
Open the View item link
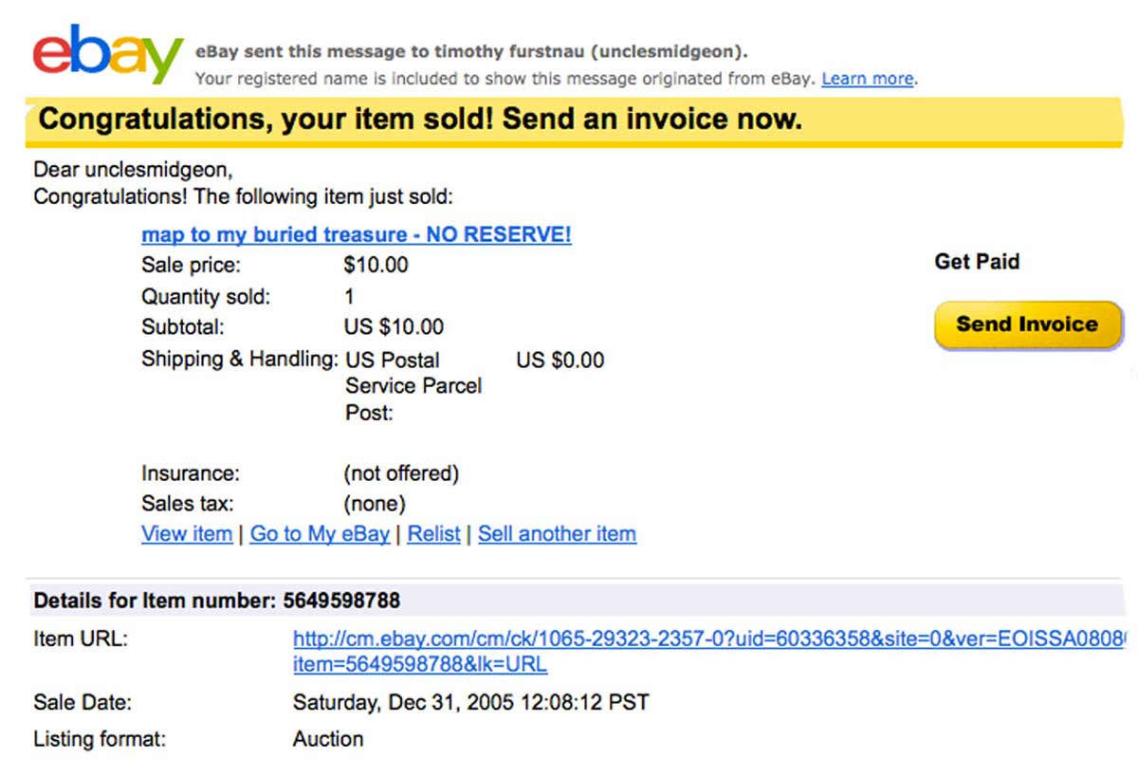pos(187,534)
